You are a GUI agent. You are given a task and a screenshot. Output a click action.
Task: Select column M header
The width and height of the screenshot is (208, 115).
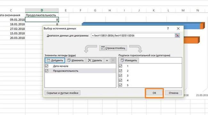click(183, 10)
